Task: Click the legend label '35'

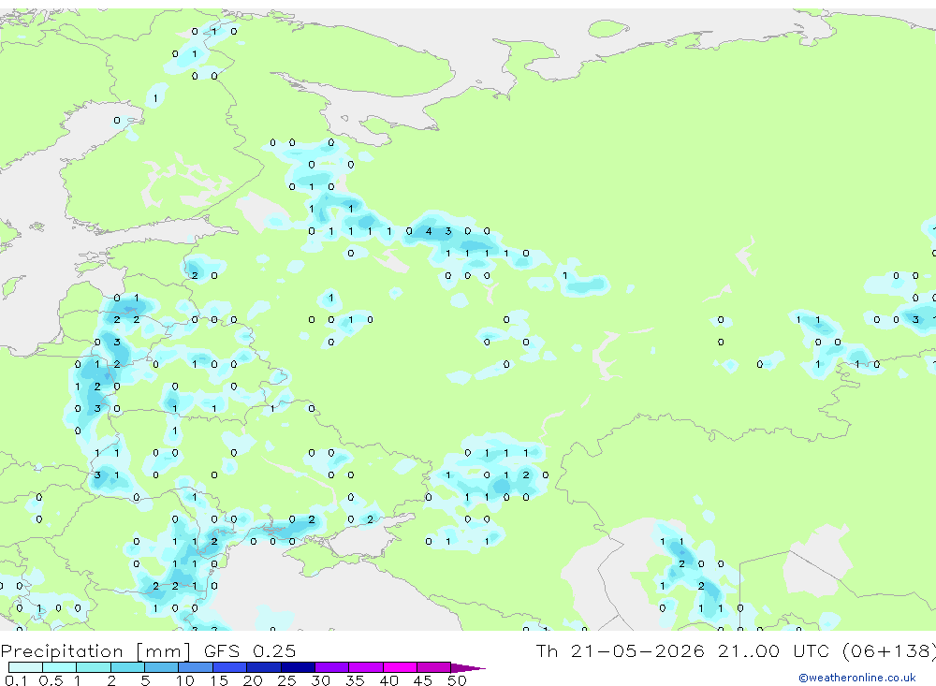Action: pyautogui.click(x=355, y=680)
